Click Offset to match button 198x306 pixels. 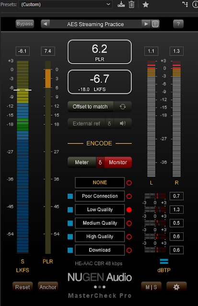coord(91,107)
